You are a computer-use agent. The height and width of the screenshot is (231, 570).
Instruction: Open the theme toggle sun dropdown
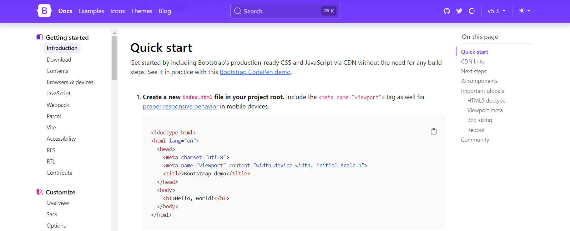click(524, 11)
